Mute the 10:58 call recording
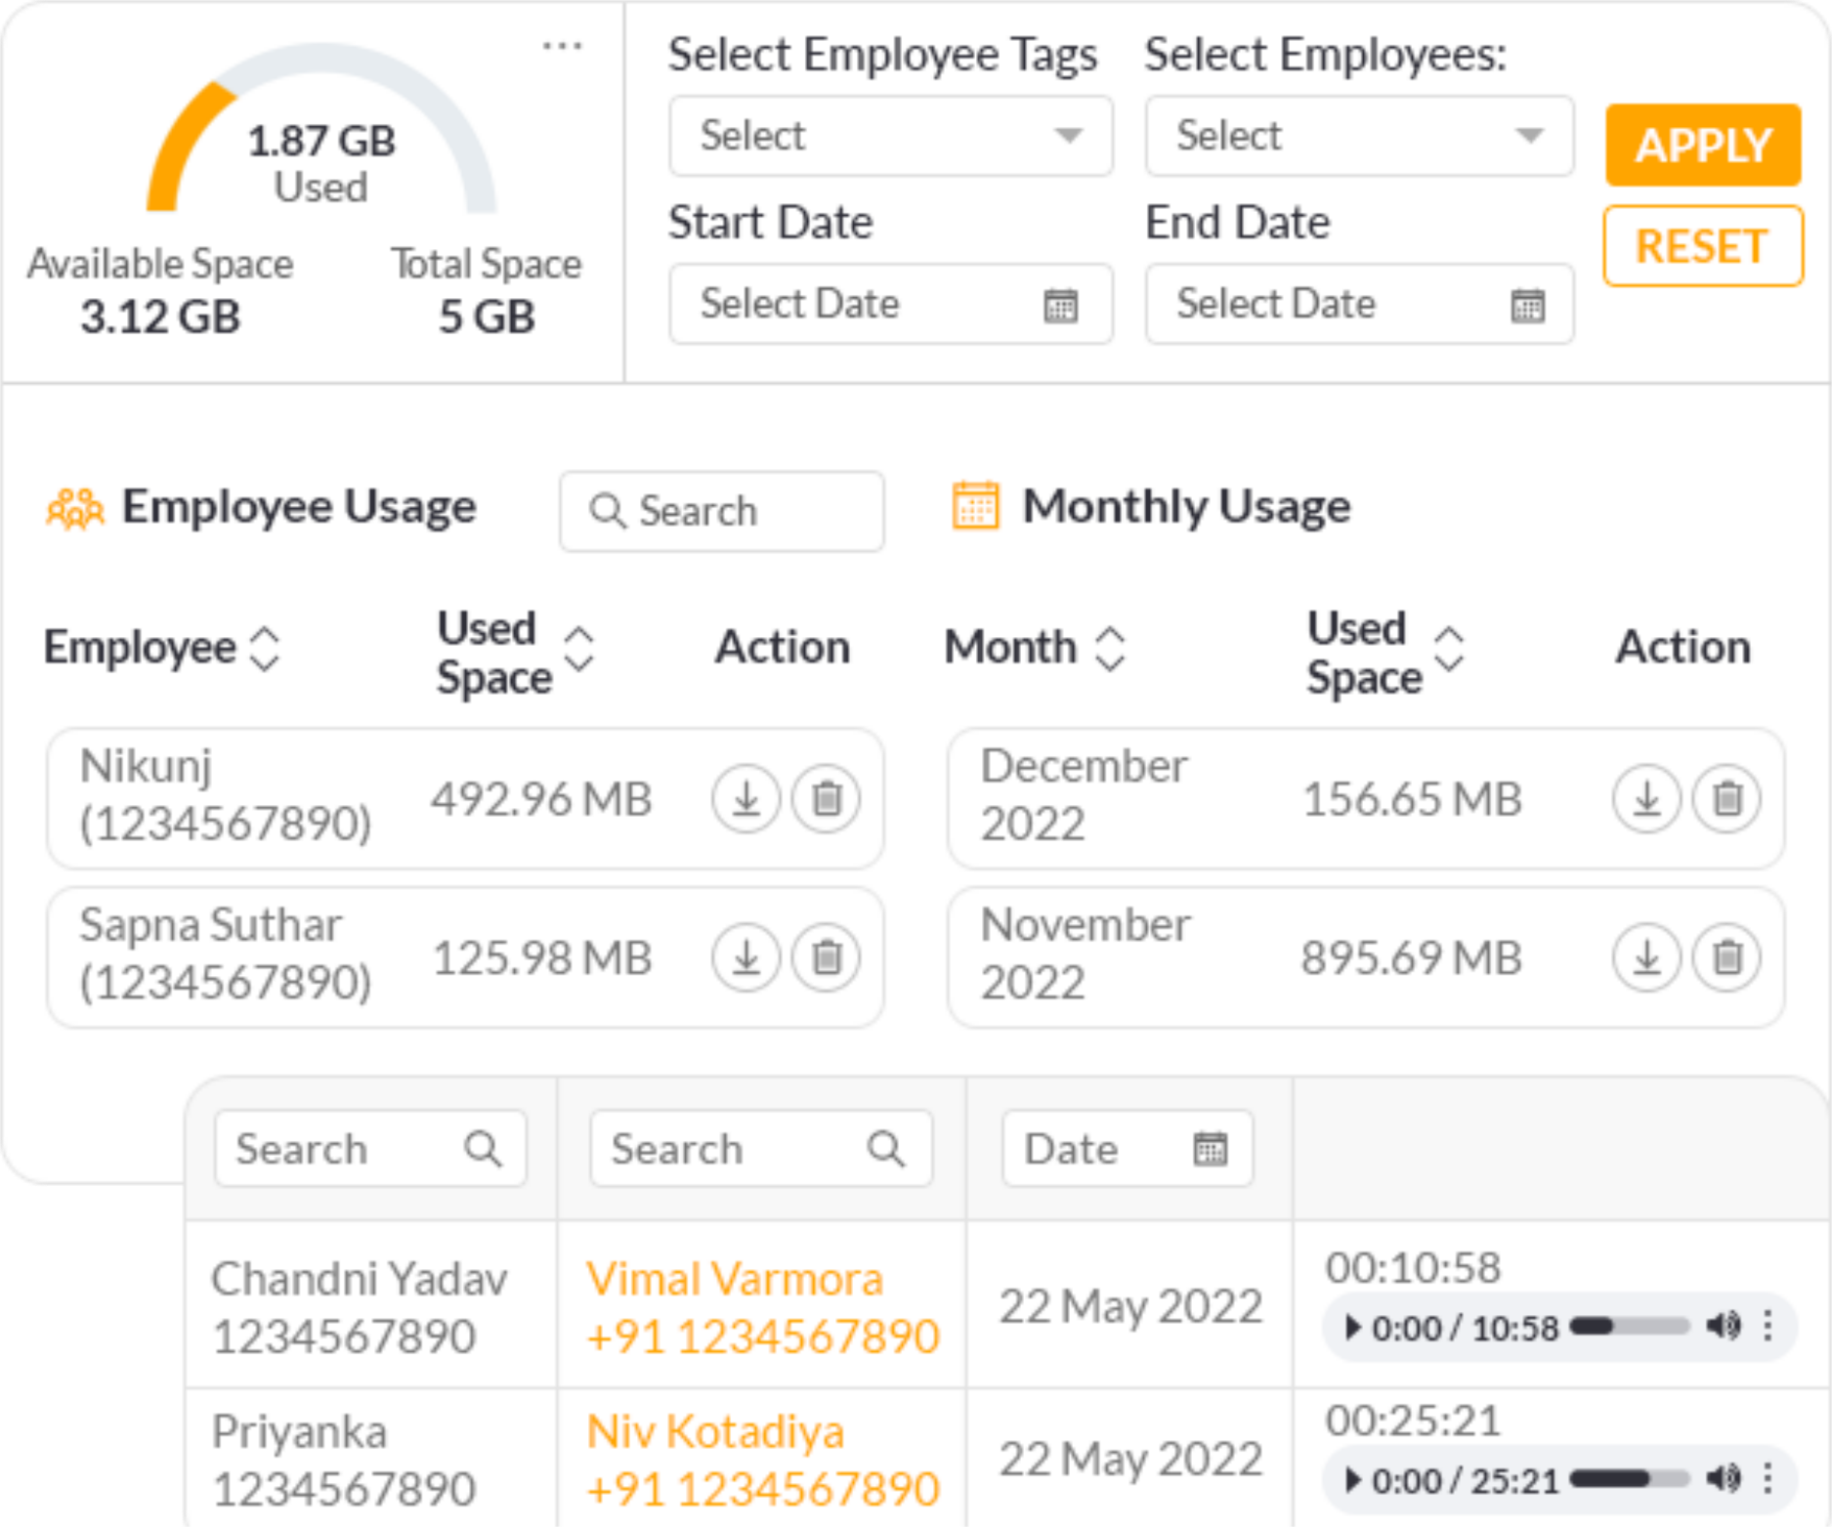Screen dimensions: 1832x1527 coord(1723,1326)
